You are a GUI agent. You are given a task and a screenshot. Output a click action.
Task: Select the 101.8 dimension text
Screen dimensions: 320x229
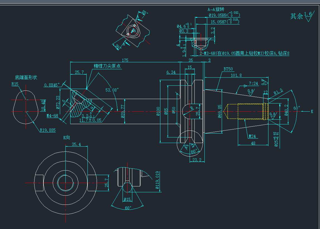(236, 75)
